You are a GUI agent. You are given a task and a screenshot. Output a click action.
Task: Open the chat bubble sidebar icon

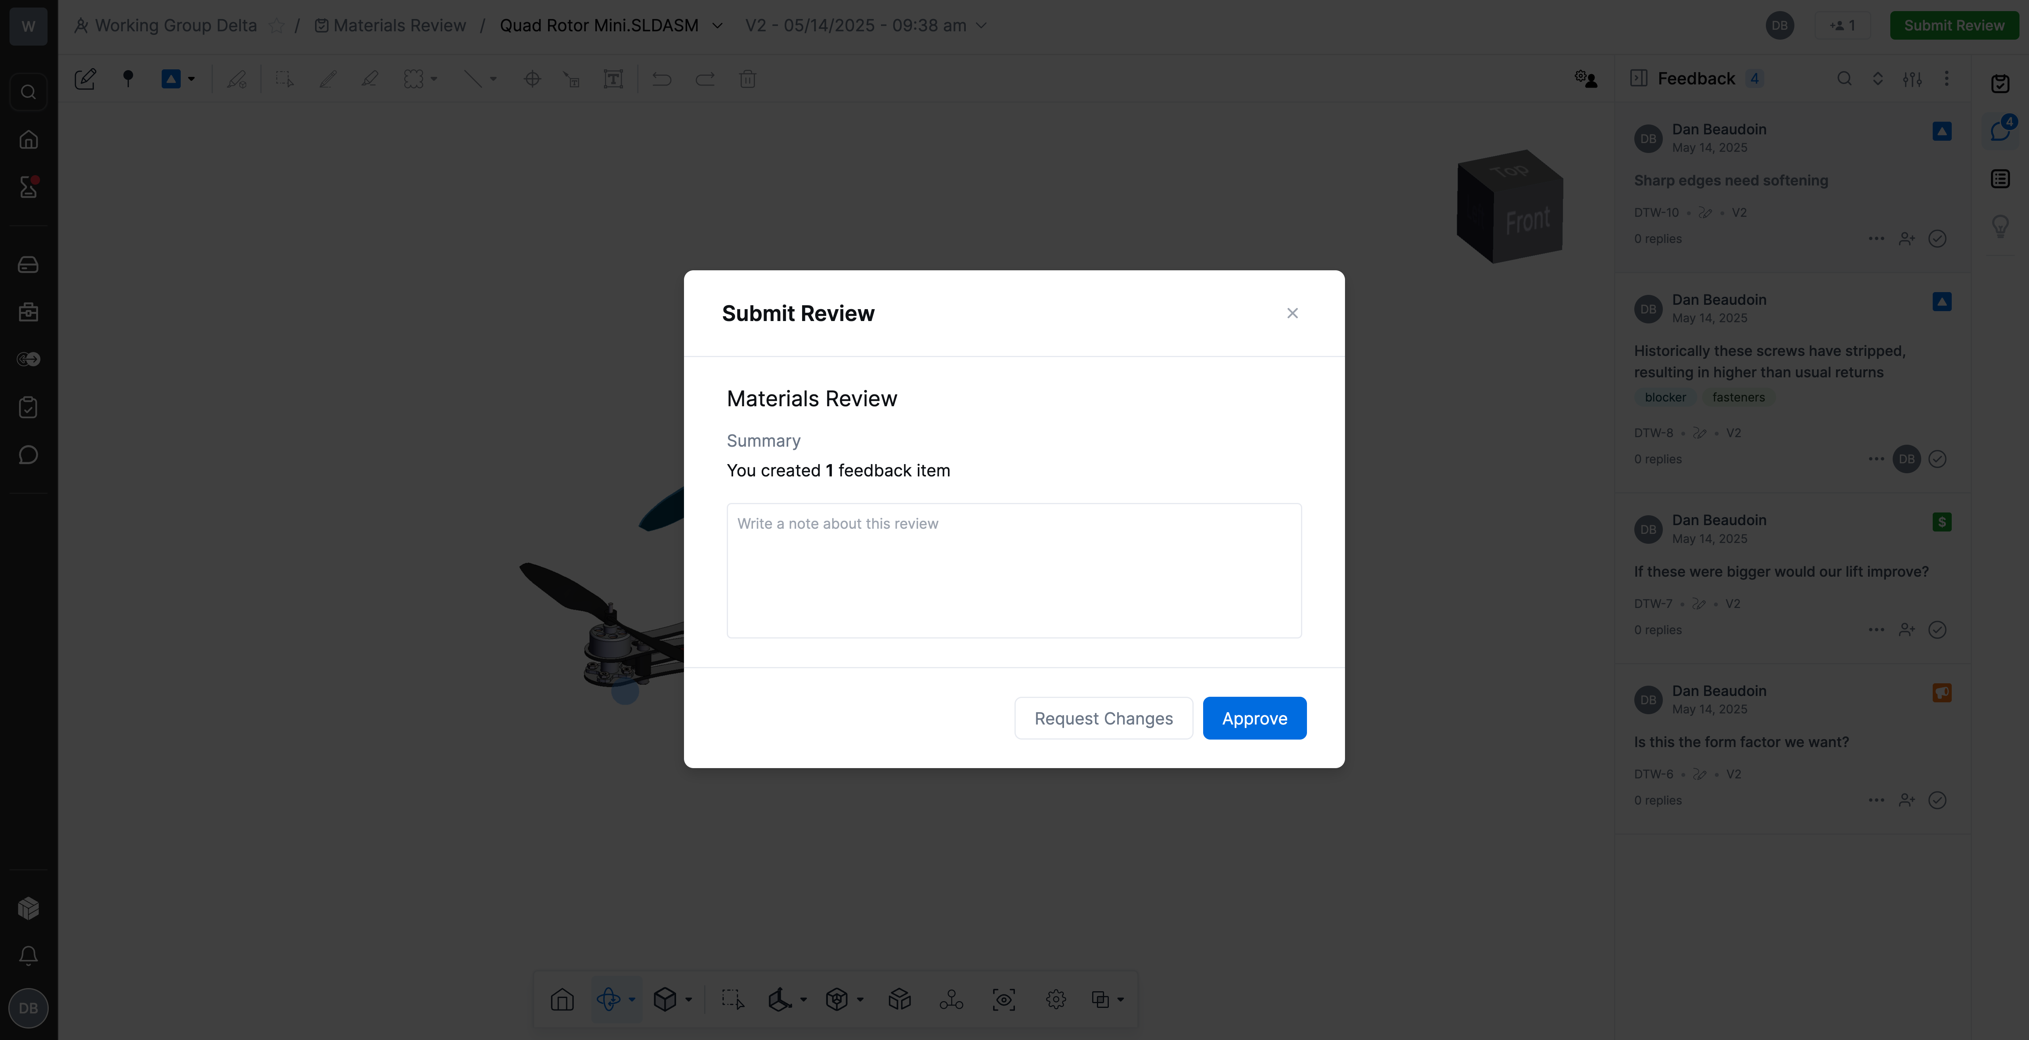(29, 455)
